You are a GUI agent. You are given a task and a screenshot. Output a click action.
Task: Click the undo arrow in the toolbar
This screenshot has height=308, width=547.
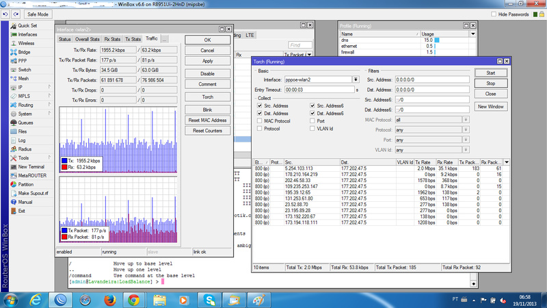click(5, 14)
